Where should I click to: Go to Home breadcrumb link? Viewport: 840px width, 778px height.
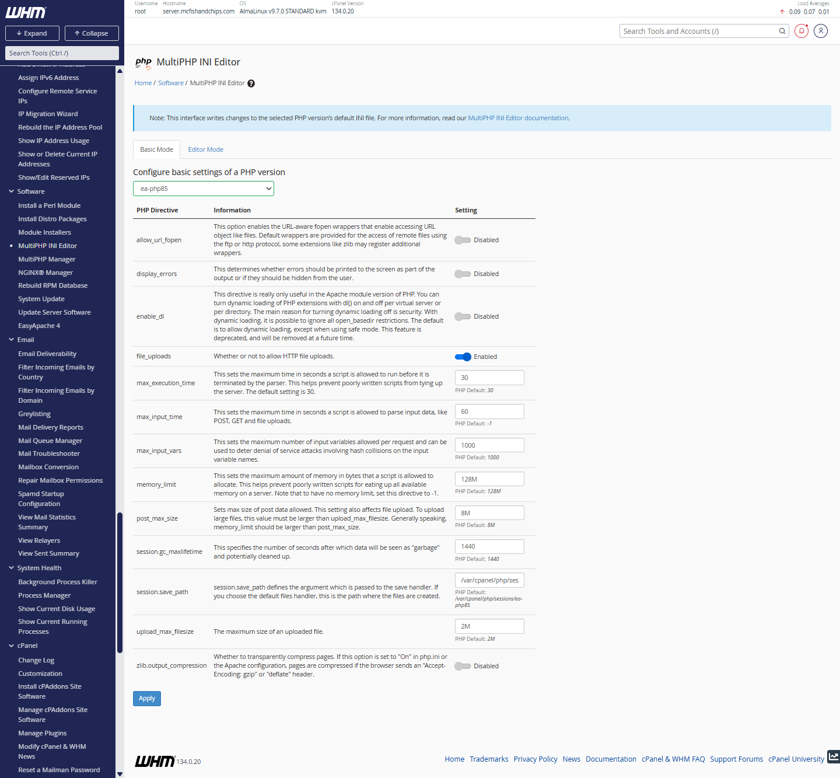point(143,83)
